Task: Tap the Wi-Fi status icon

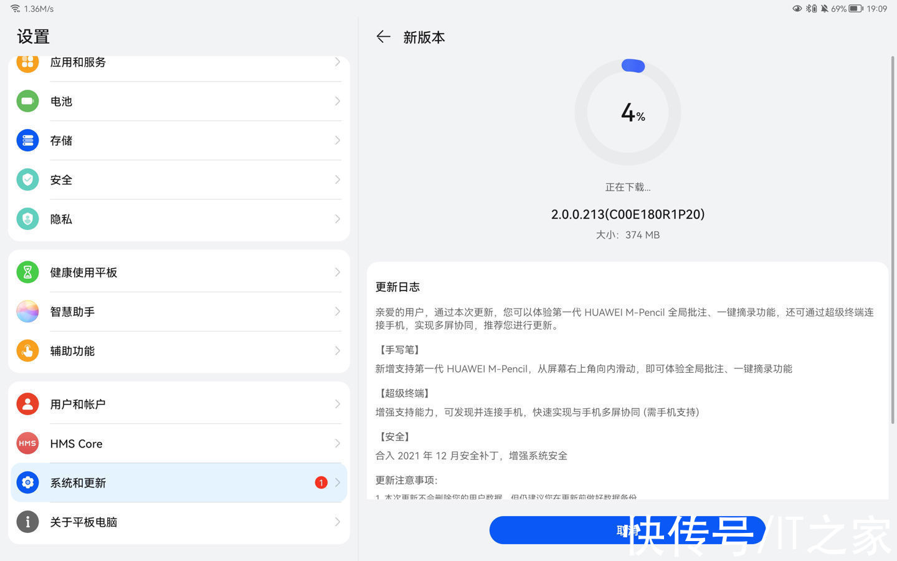Action: pyautogui.click(x=16, y=9)
